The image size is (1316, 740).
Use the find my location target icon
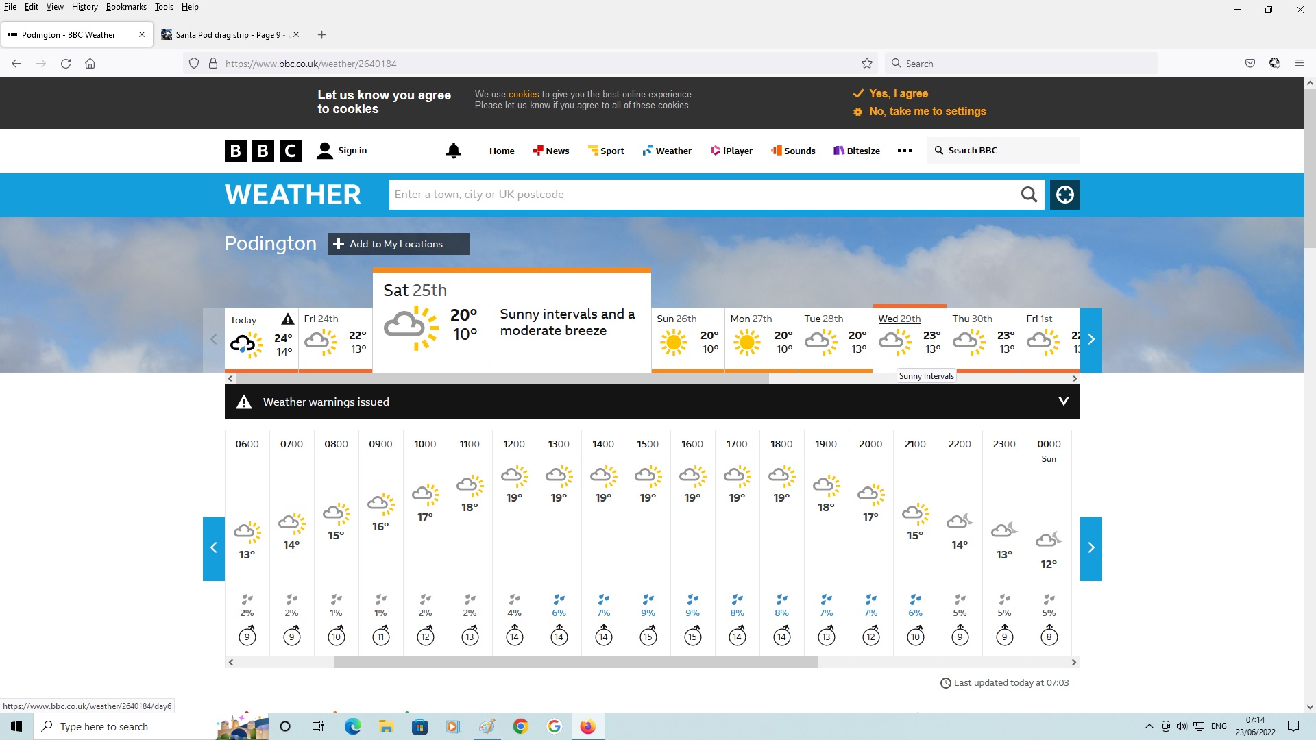pyautogui.click(x=1064, y=195)
